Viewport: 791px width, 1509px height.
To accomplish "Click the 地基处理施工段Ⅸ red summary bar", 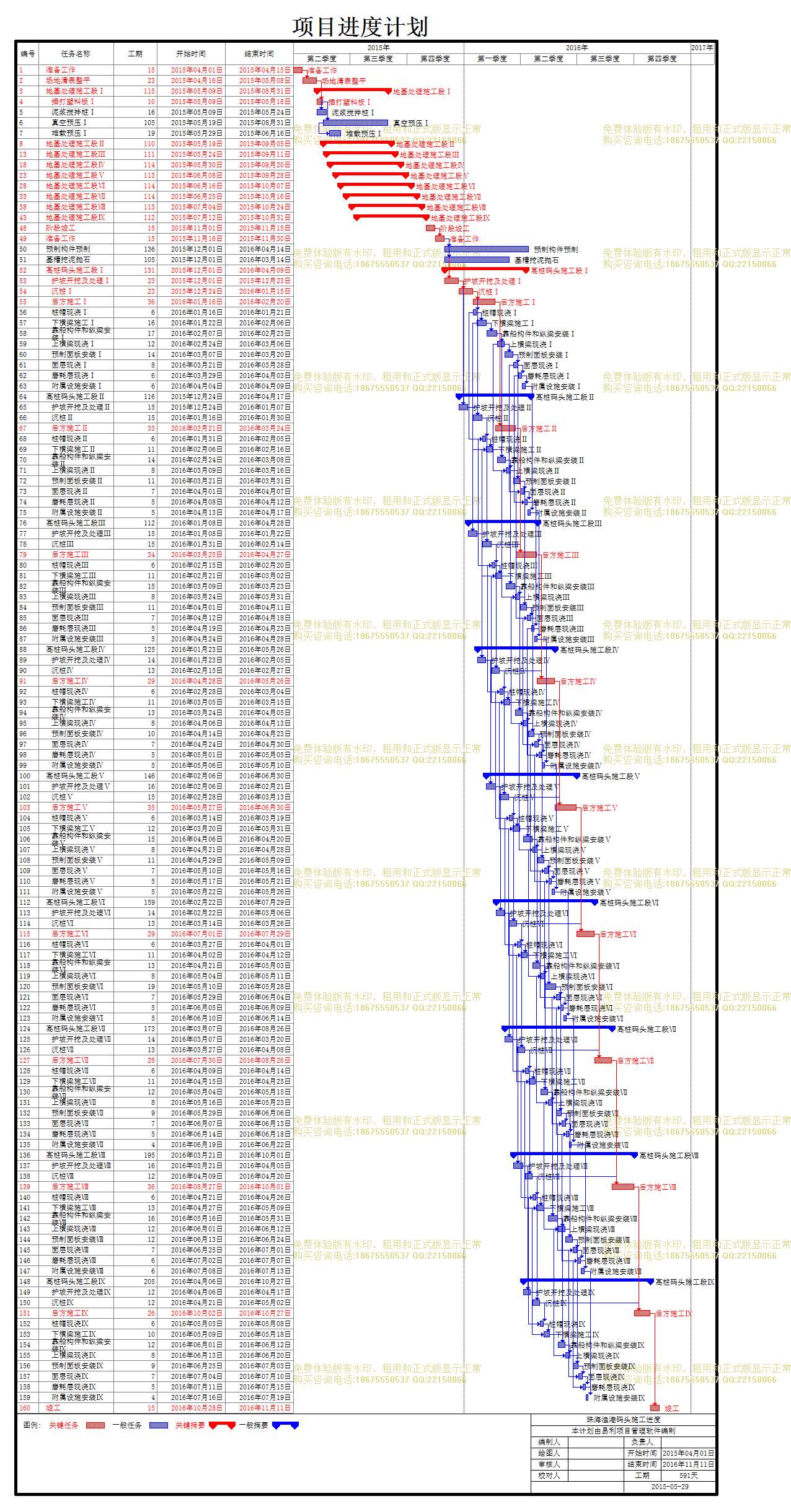I will tap(391, 218).
